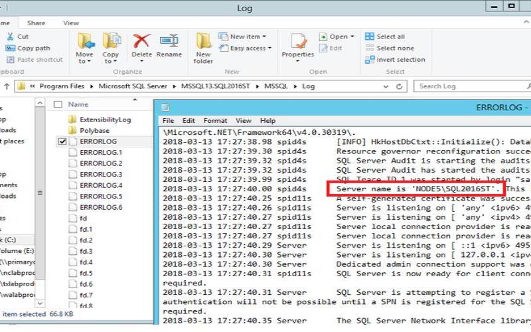Image resolution: width=531 pixels, height=332 pixels.
Task: Open the Share ribbon tab
Action: tap(37, 23)
